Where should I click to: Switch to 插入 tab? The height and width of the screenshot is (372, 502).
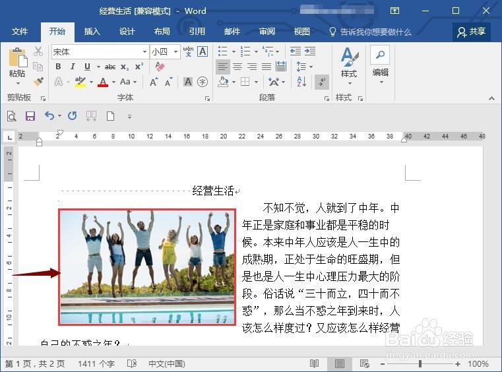click(92, 32)
